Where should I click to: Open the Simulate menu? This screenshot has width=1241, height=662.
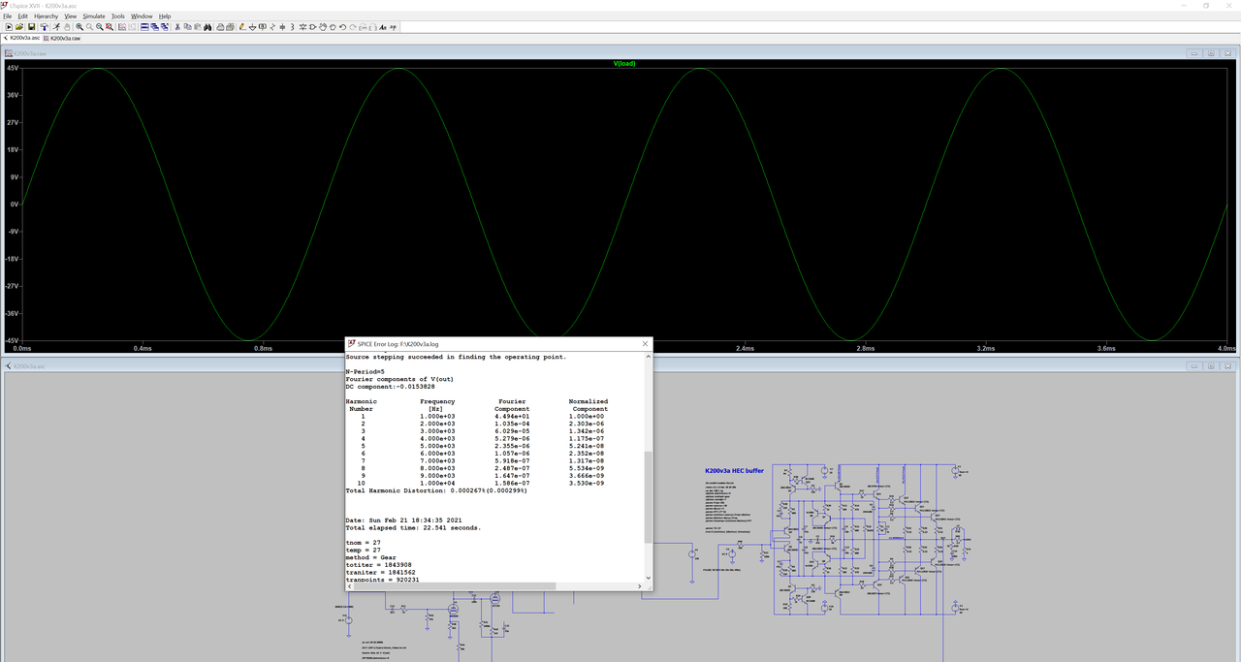coord(94,16)
